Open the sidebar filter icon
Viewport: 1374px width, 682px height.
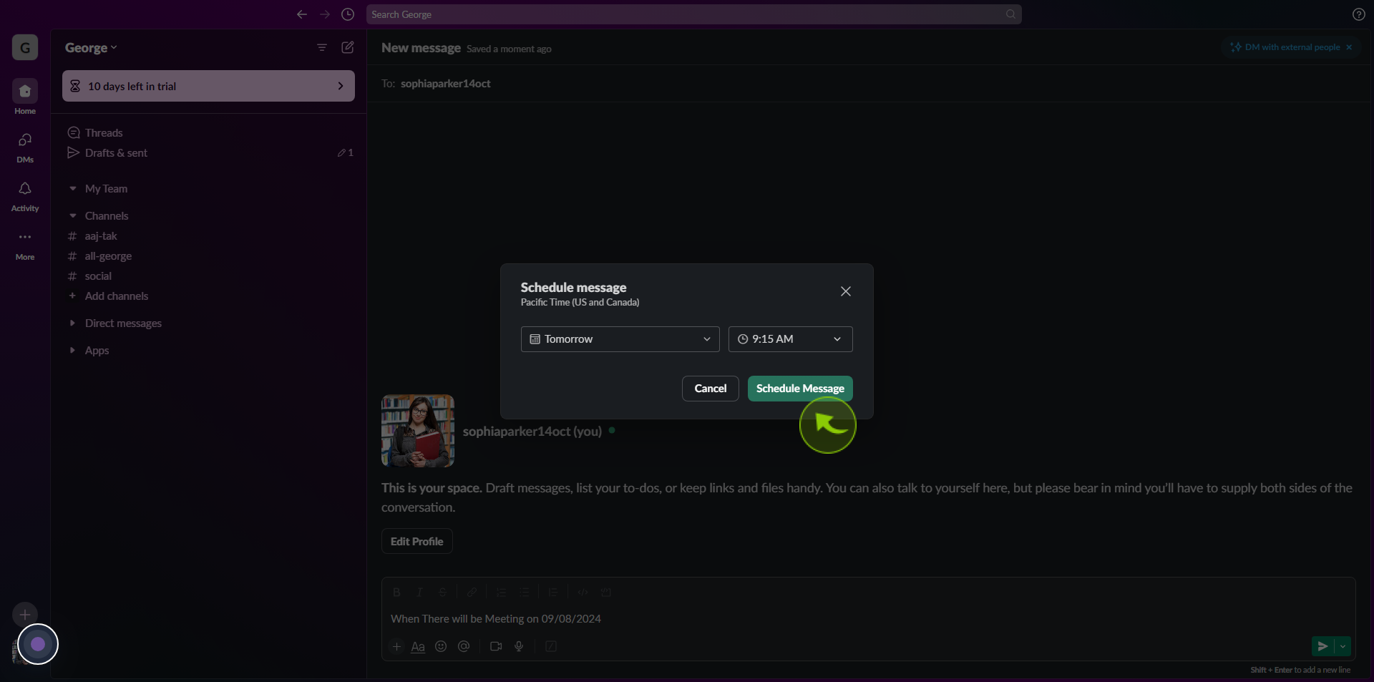tap(322, 47)
